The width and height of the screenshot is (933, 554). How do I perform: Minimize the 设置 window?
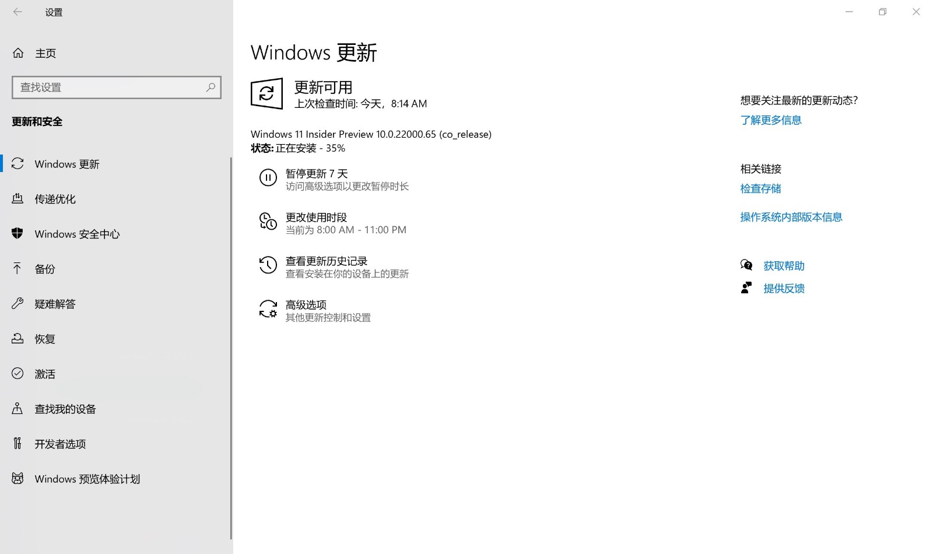tap(849, 12)
